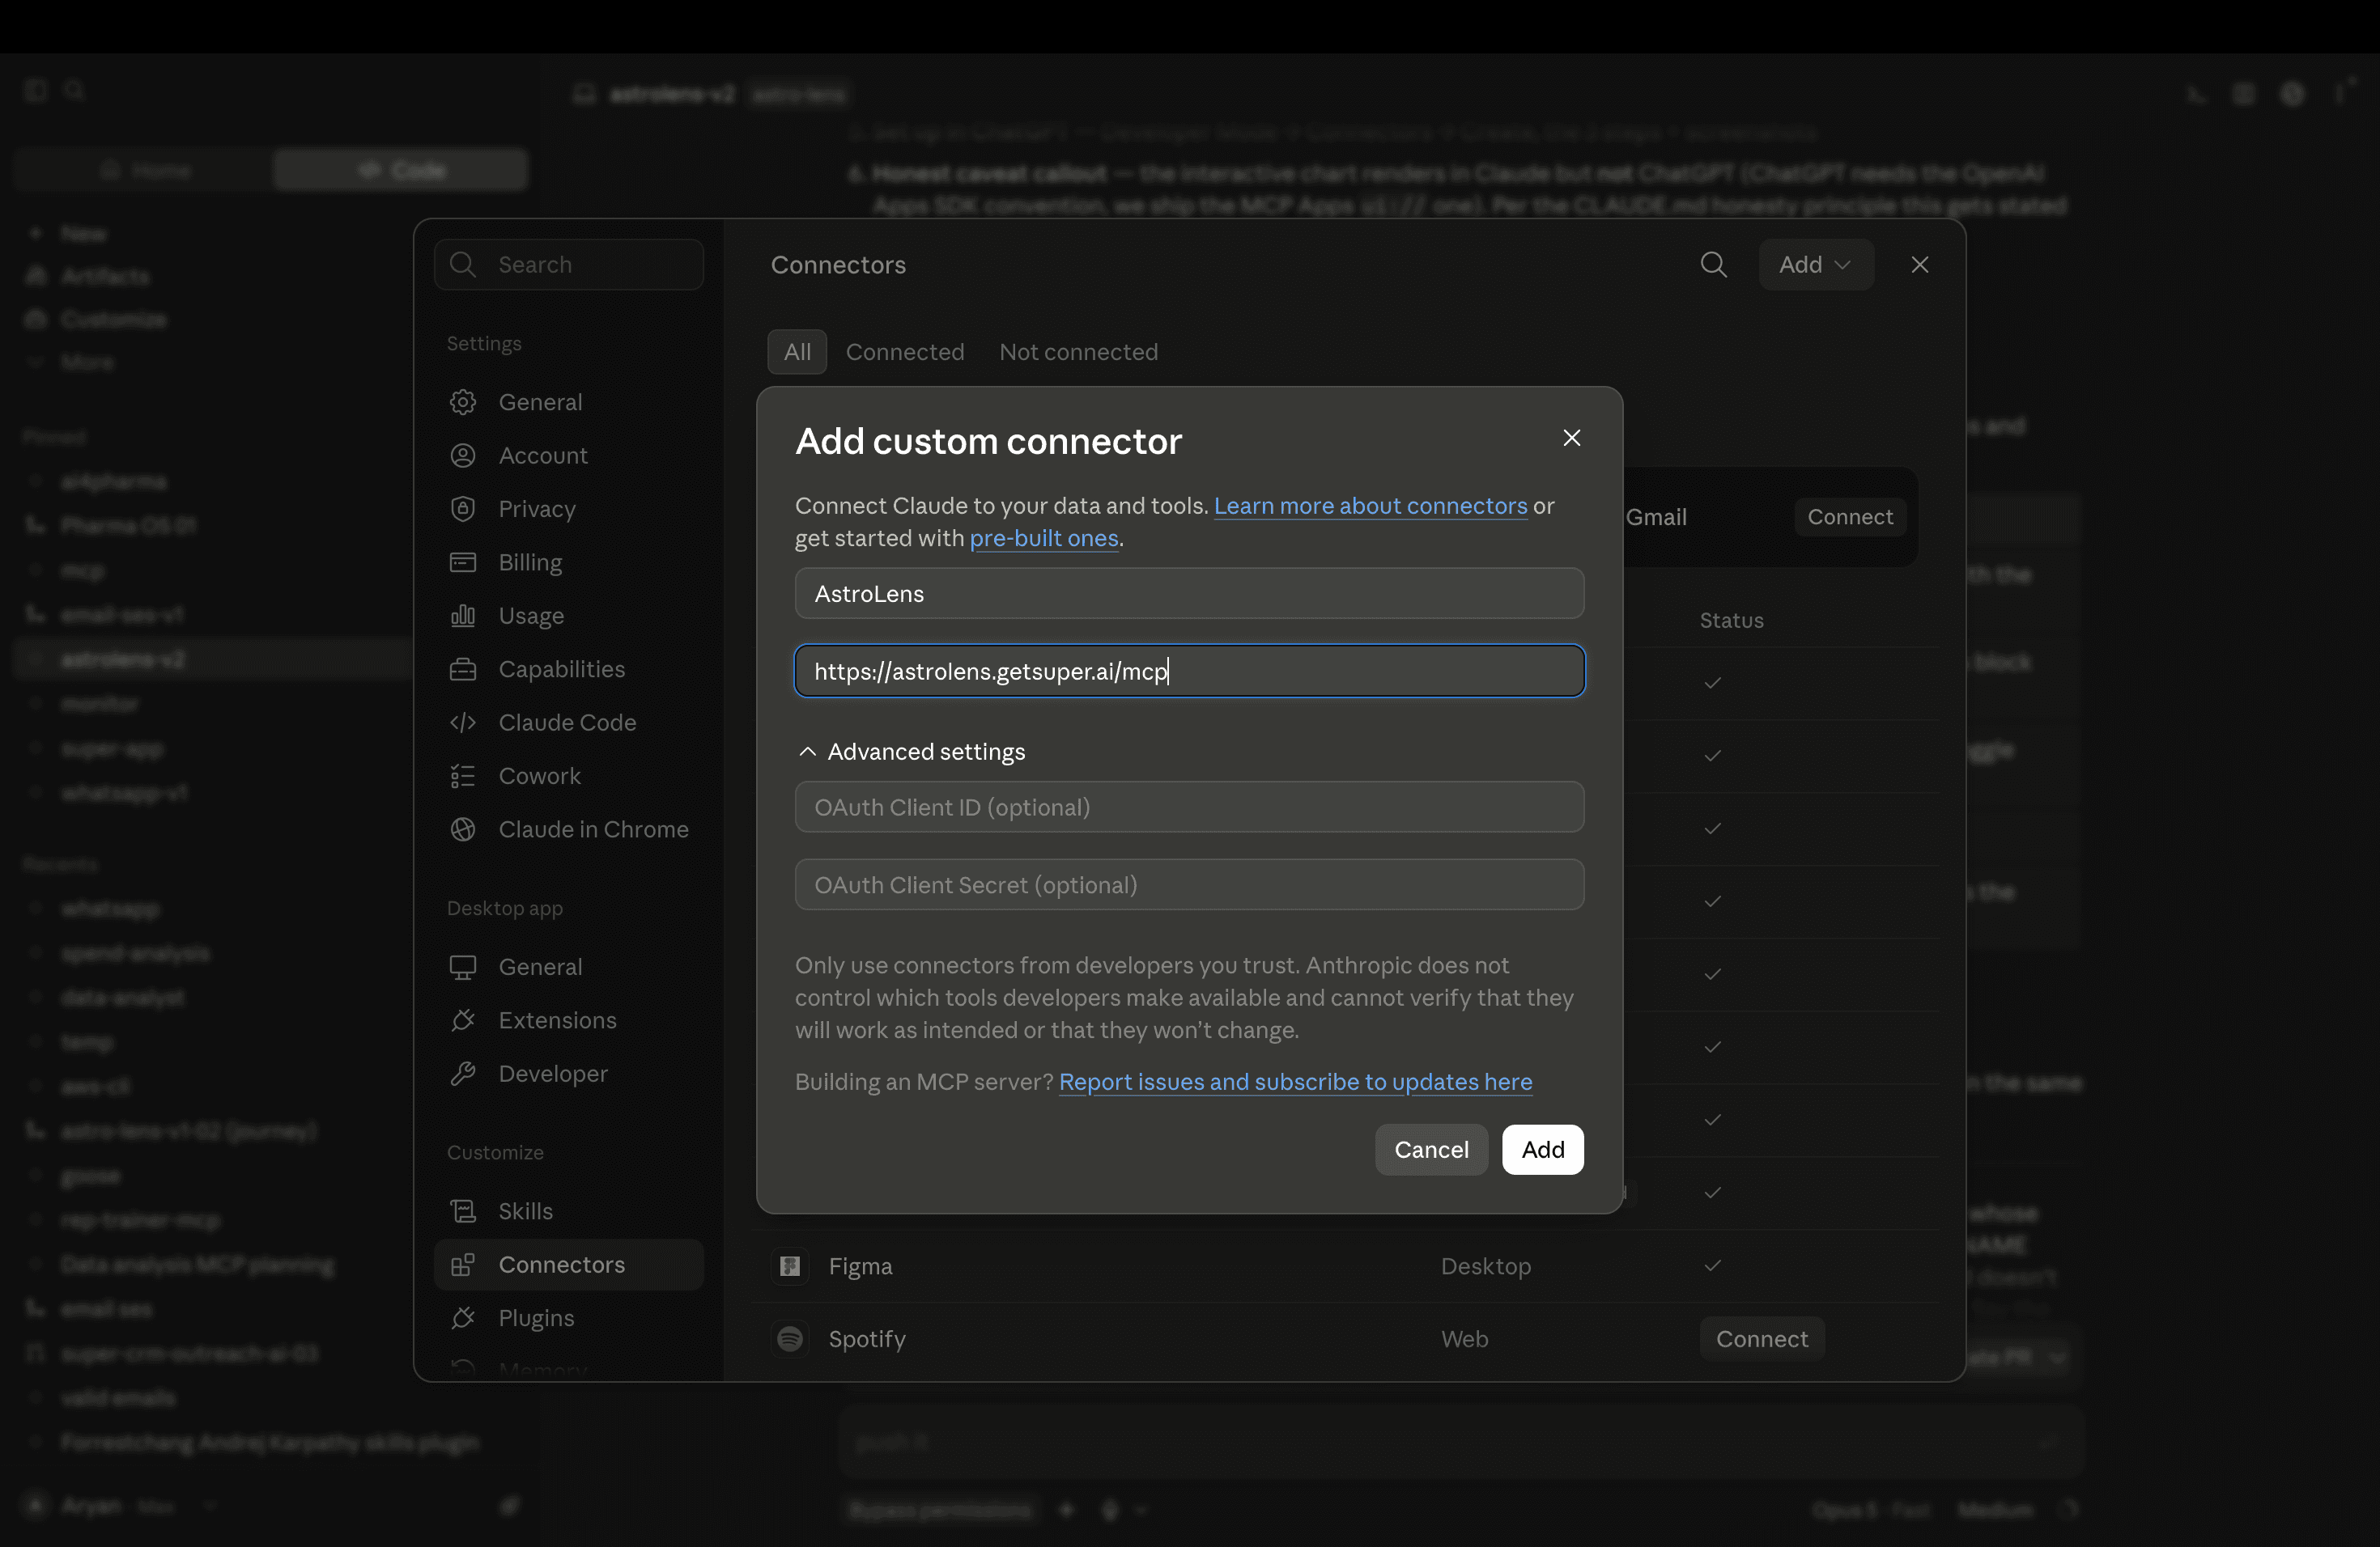Close the Add custom connector dialog
This screenshot has height=1547, width=2380.
[1571, 438]
